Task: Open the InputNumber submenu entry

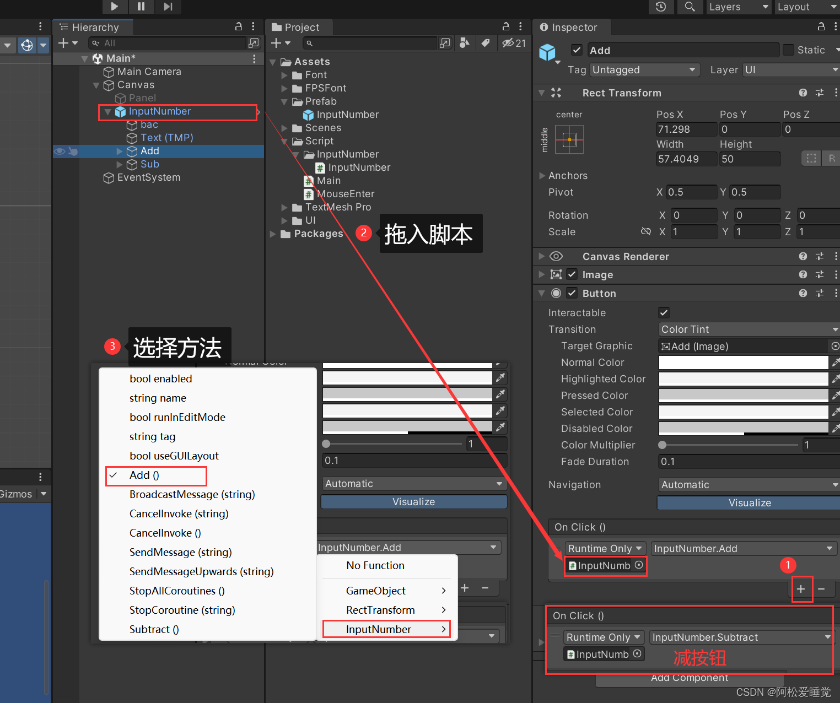Action: (386, 629)
